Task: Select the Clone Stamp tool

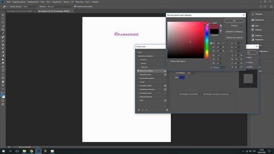Action: click(3, 44)
